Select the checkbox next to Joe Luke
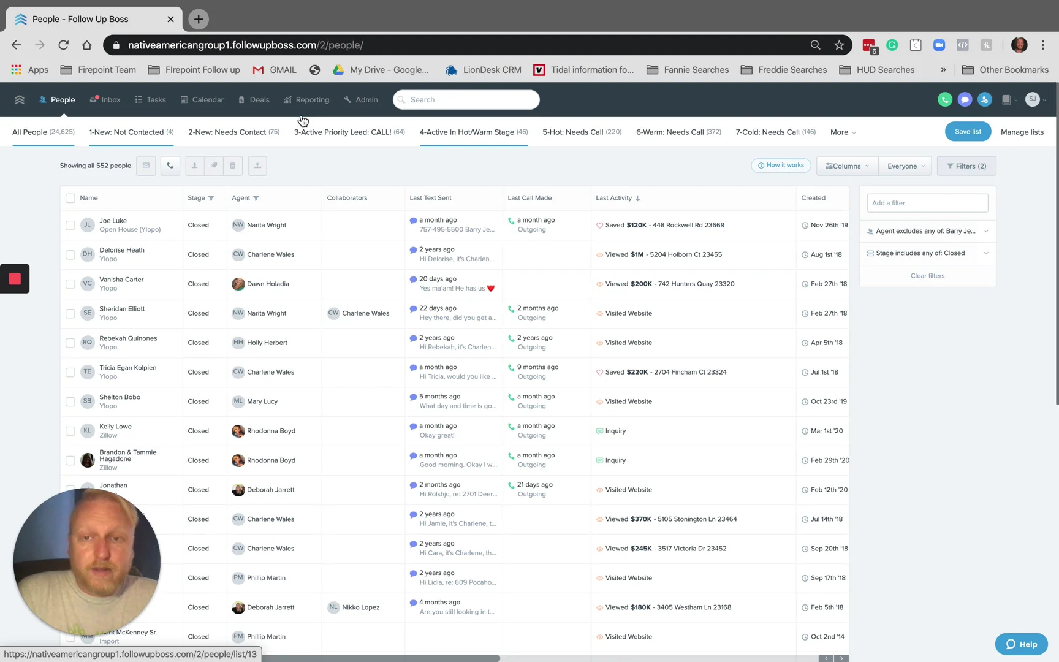This screenshot has height=662, width=1059. click(x=70, y=225)
